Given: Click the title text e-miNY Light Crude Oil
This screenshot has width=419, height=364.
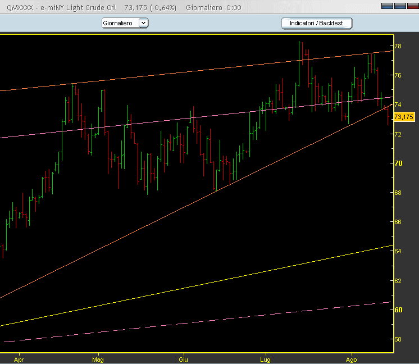Looking at the screenshot, I should click(x=78, y=8).
